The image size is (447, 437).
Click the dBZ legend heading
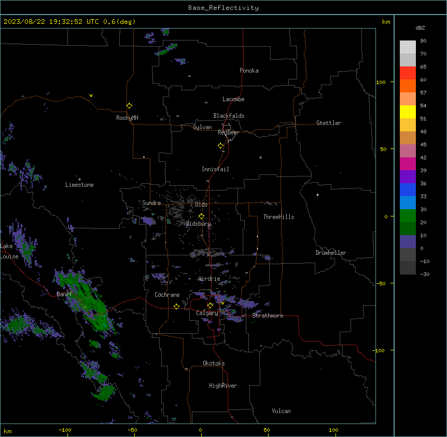click(420, 28)
